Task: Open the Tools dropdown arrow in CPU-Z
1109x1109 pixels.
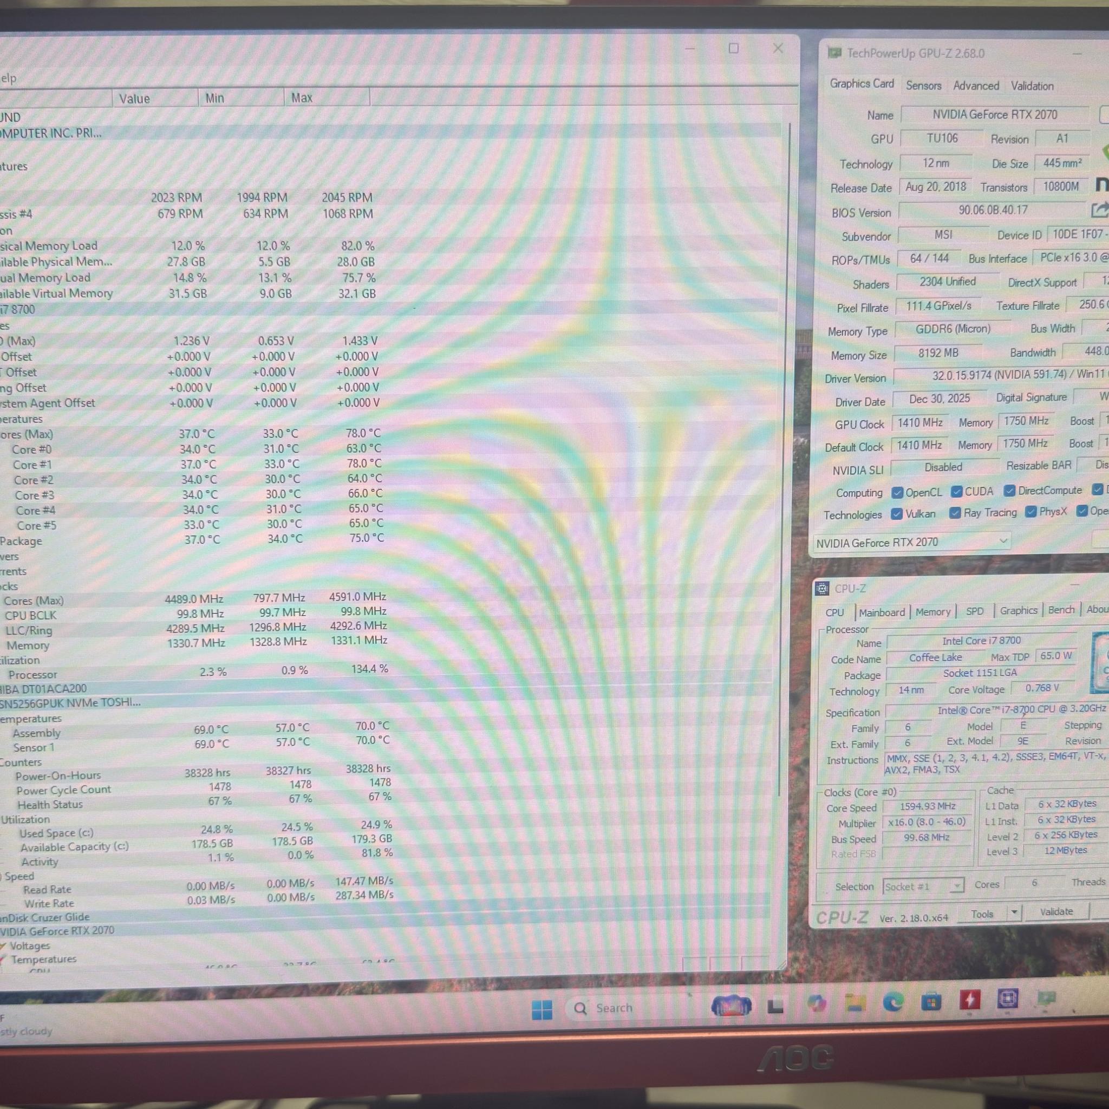Action: 1014,912
